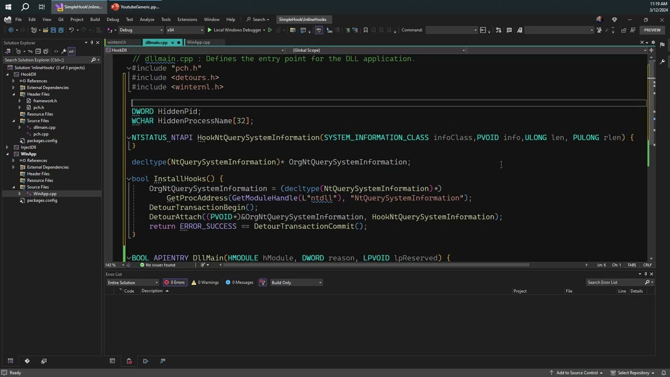Open the Build Only dropdown
670x377 pixels.
coord(296,283)
